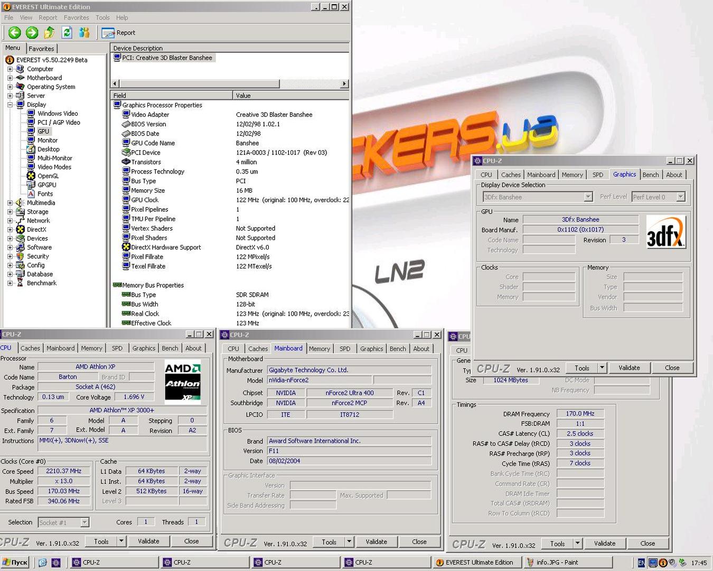
Task: Expand the Server tree node
Action: coord(10,96)
